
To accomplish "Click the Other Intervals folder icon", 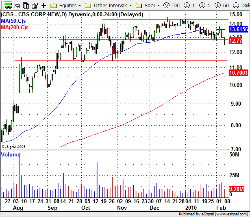I will [88, 6].
